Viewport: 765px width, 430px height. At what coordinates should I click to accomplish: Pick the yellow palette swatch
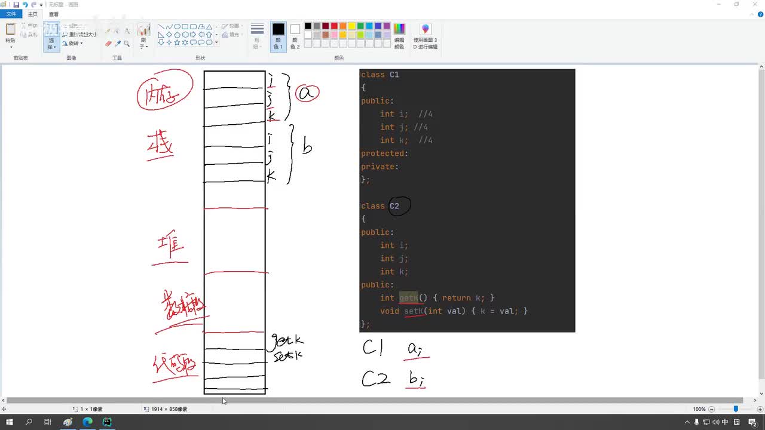click(352, 26)
